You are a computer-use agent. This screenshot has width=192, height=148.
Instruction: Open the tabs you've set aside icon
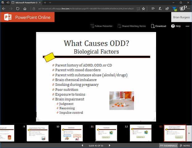tap(3, 2)
